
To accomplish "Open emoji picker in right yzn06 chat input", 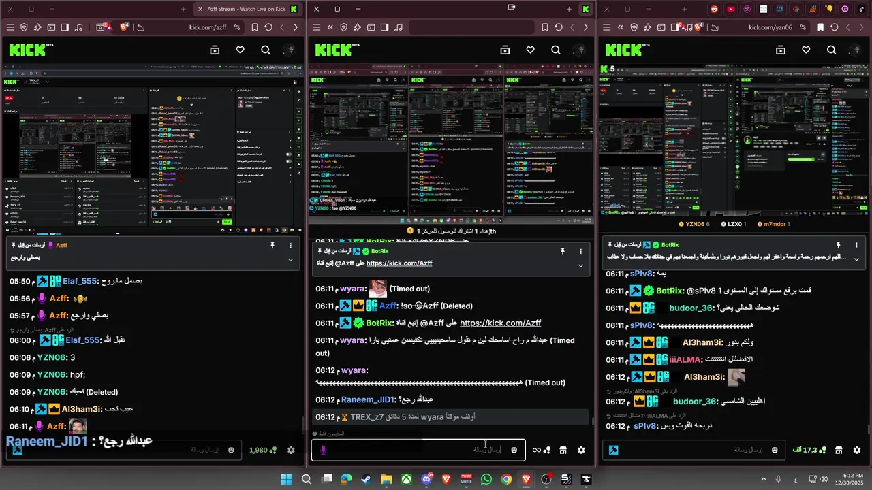I will 775,450.
